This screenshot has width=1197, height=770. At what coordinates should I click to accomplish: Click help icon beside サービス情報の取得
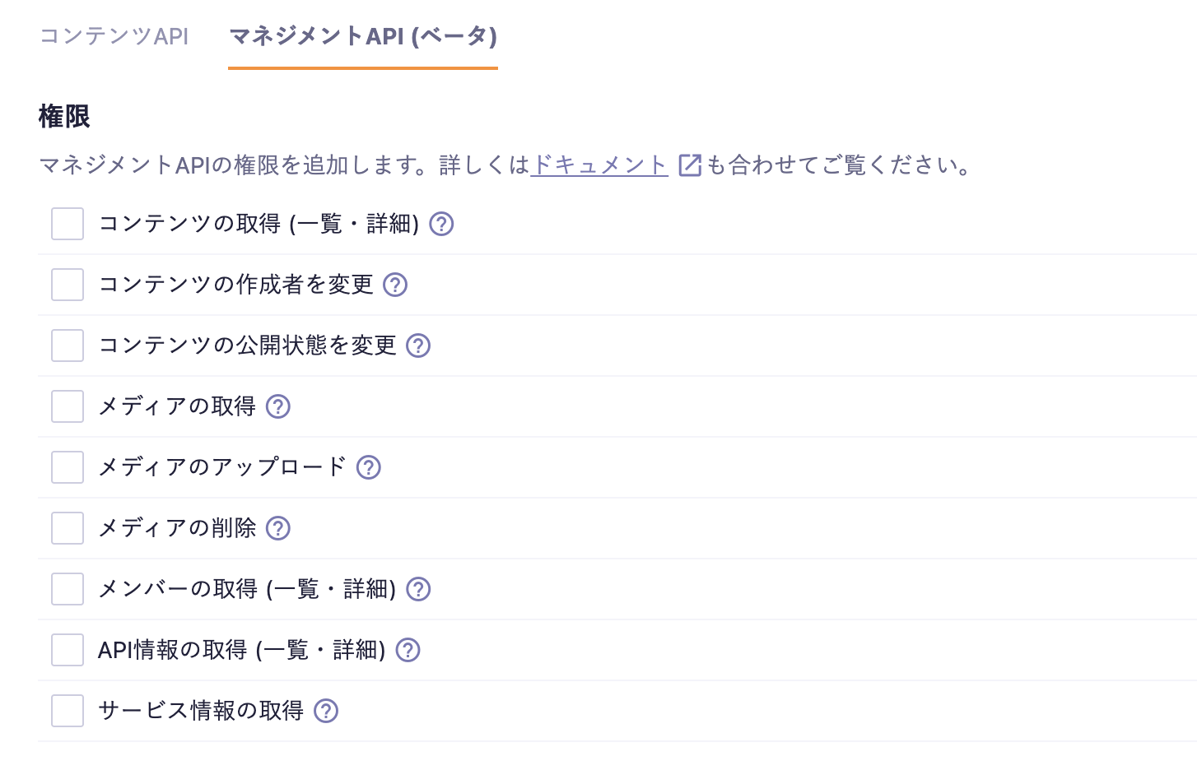click(x=327, y=711)
